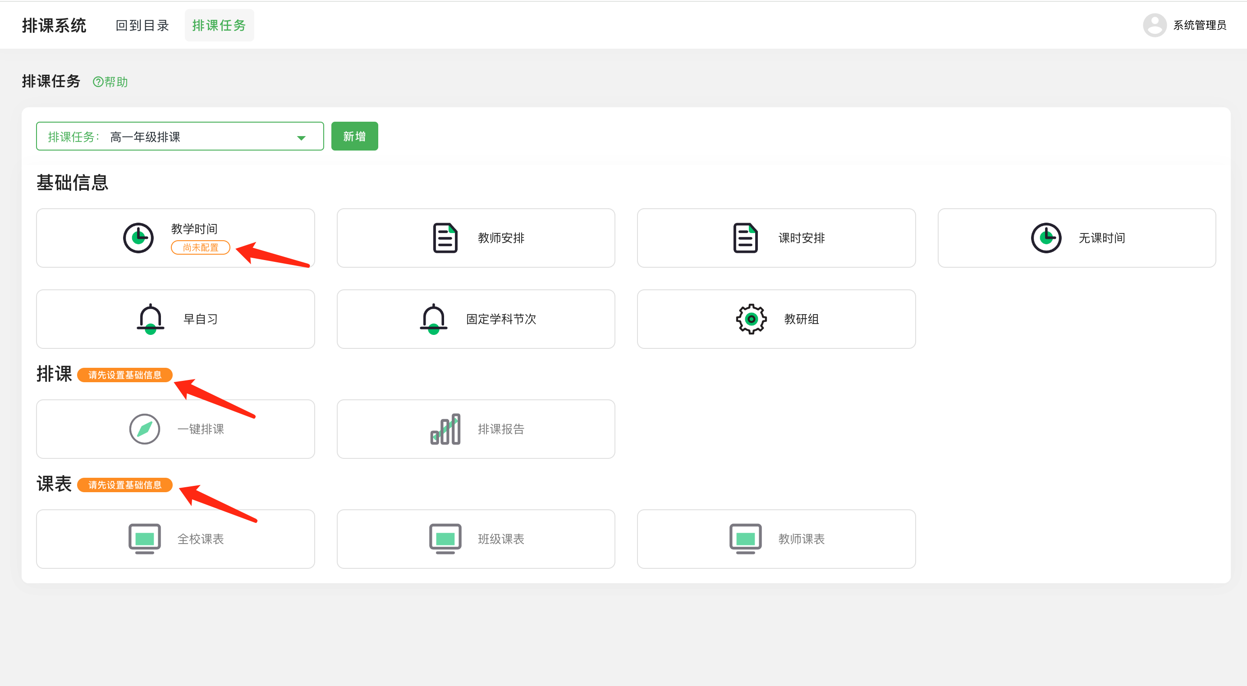Select the 固定学科节次 bell icon

click(432, 319)
